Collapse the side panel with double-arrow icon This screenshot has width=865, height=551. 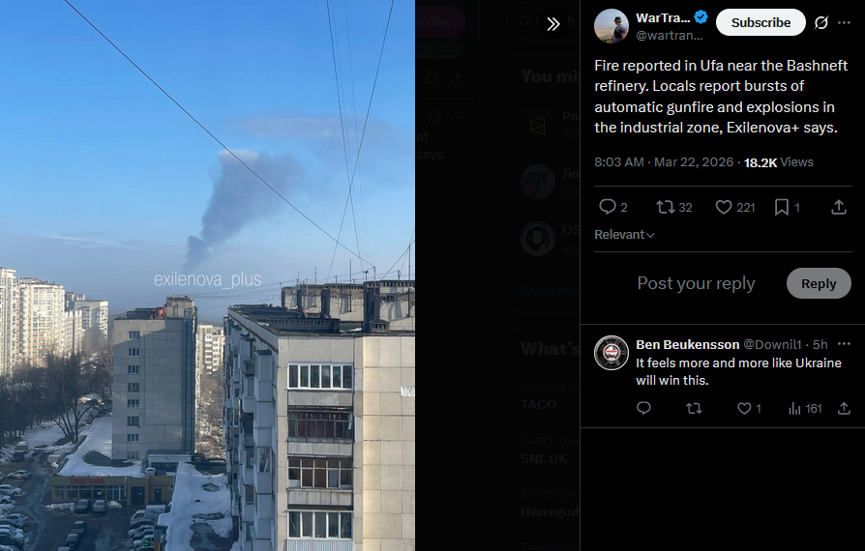(x=552, y=24)
